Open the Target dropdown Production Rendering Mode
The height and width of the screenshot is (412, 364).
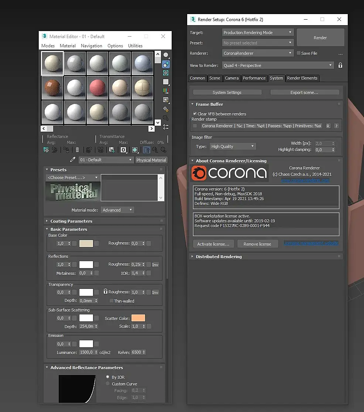(x=258, y=32)
